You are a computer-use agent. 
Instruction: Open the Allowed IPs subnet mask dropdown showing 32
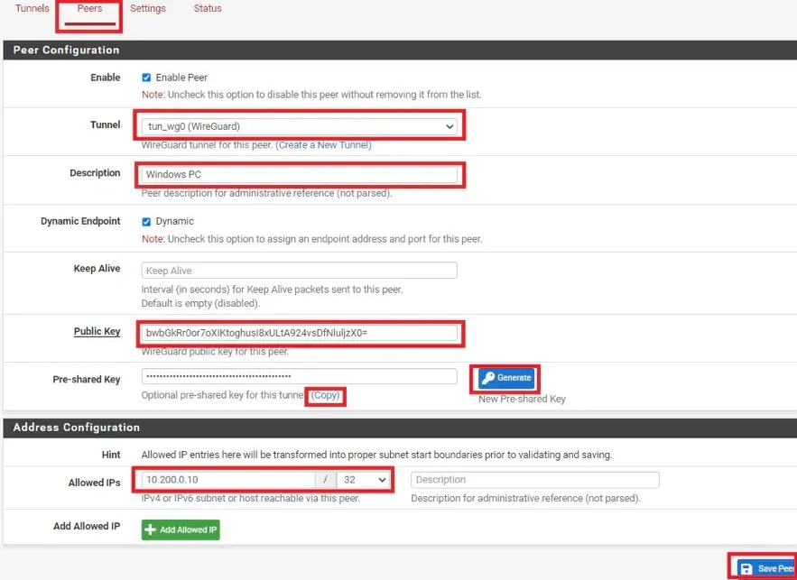click(364, 480)
